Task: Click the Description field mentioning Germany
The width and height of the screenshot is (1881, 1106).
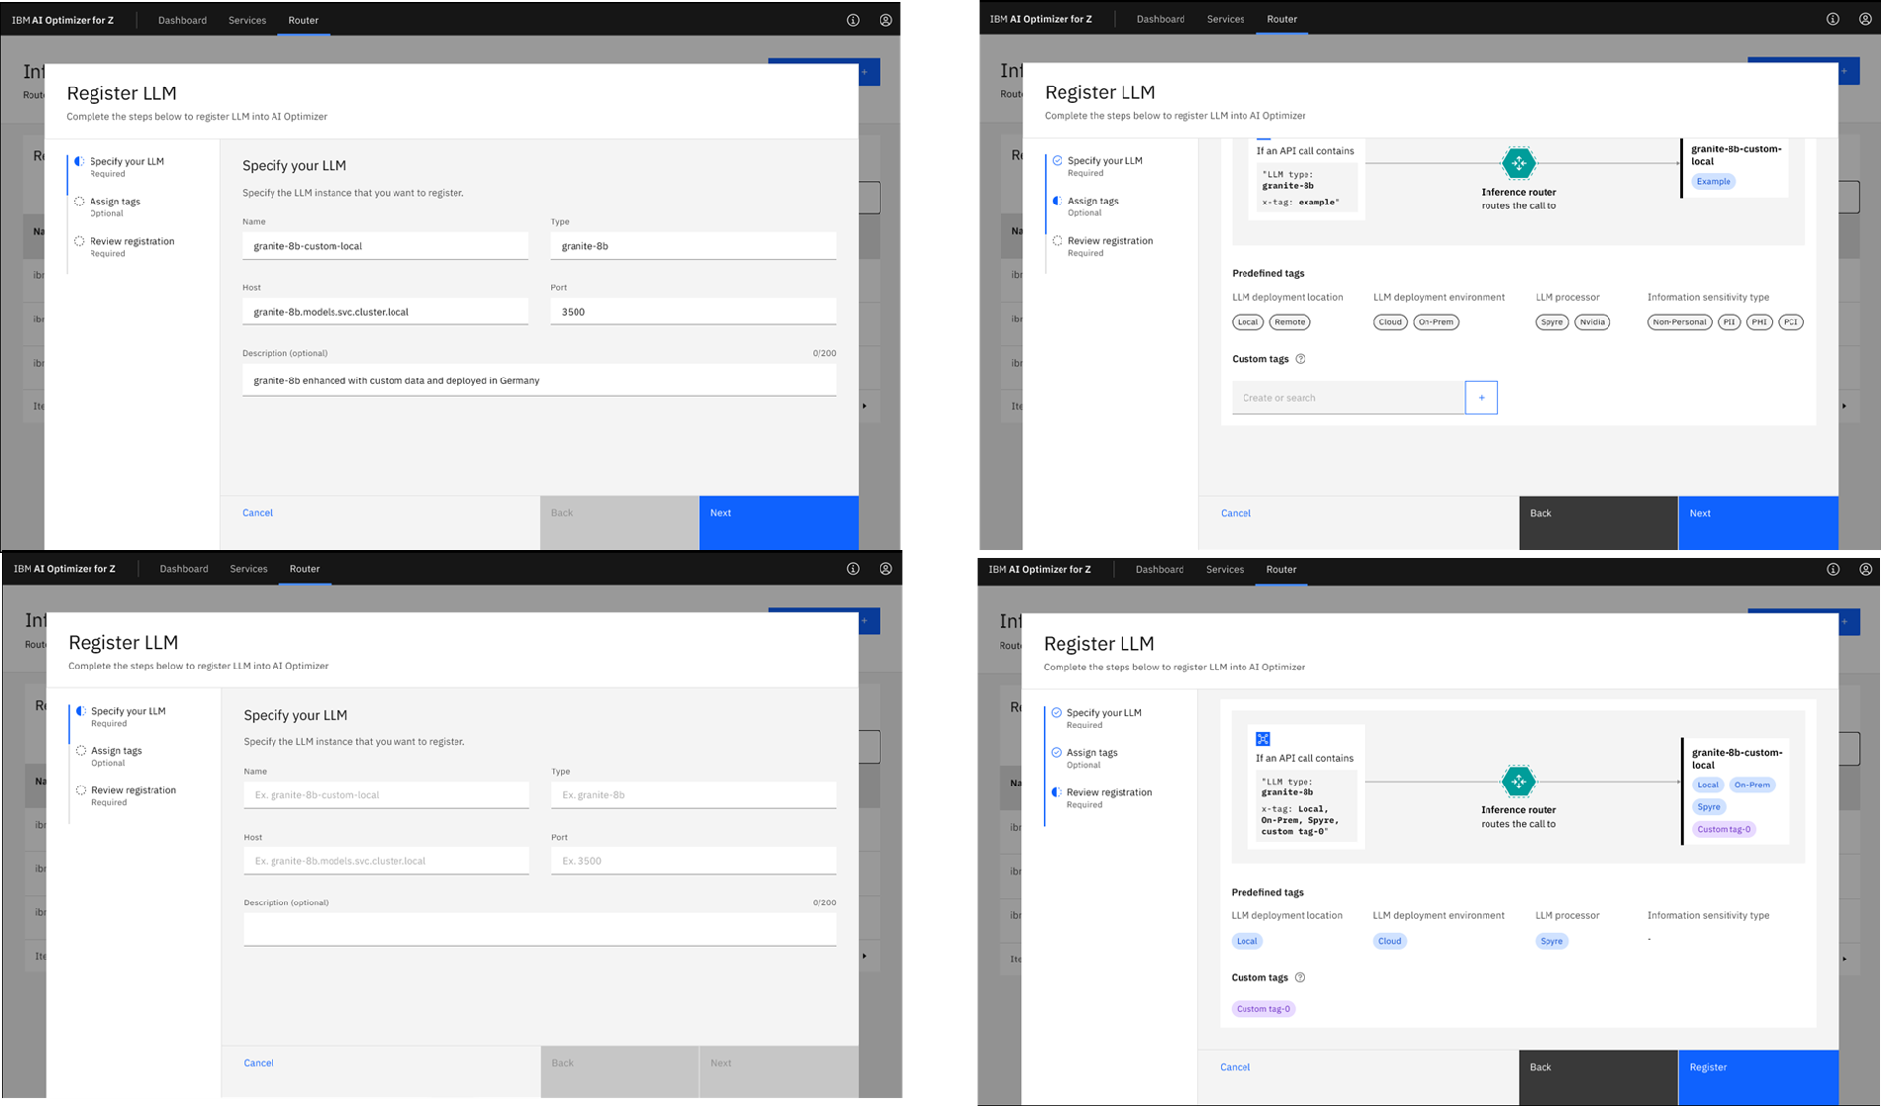Action: click(540, 380)
